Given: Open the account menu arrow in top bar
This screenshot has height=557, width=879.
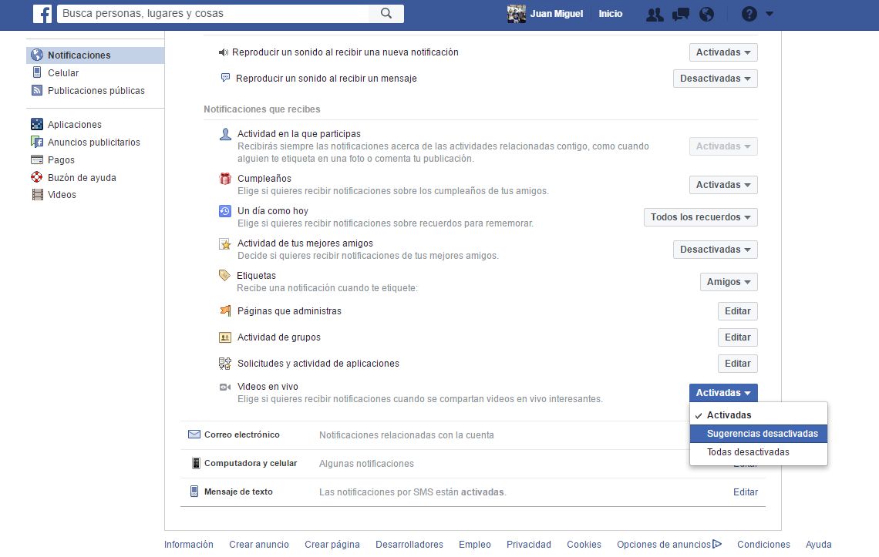Looking at the screenshot, I should click(770, 14).
